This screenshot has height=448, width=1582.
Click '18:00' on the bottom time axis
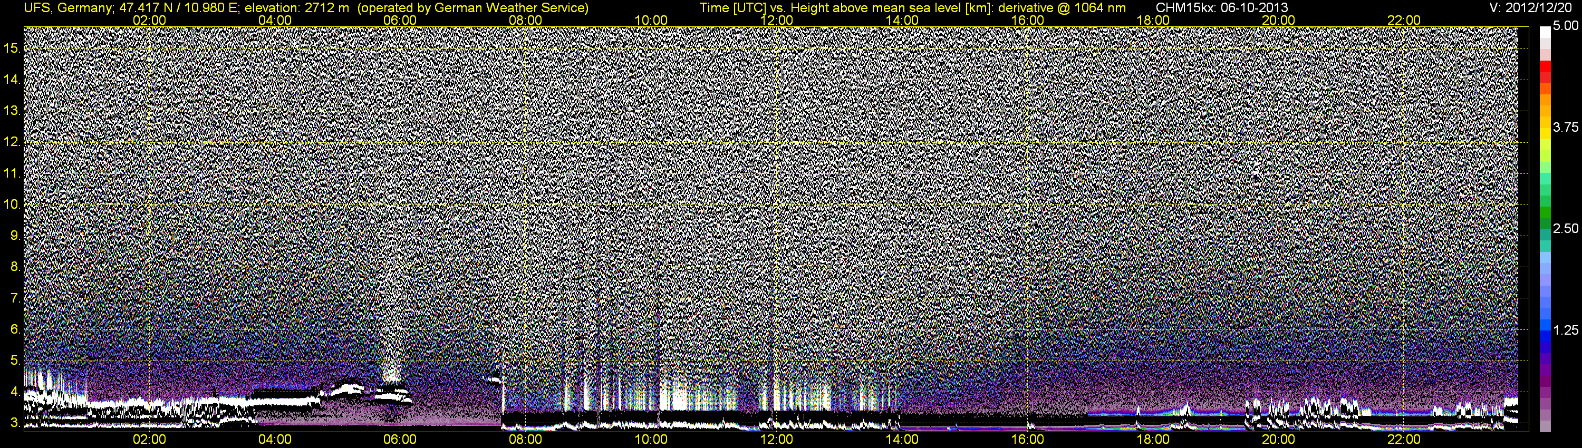(1153, 440)
